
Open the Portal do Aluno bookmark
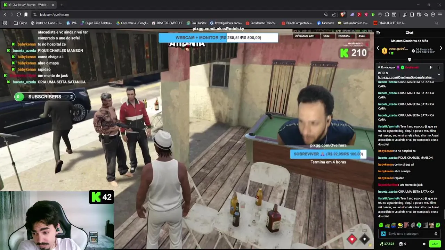click(46, 23)
